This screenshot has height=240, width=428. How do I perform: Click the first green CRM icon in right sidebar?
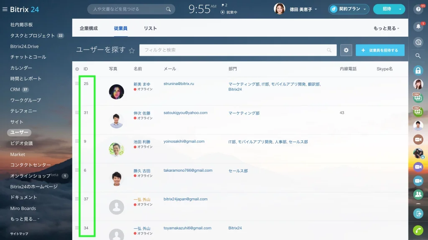pyautogui.click(x=418, y=97)
